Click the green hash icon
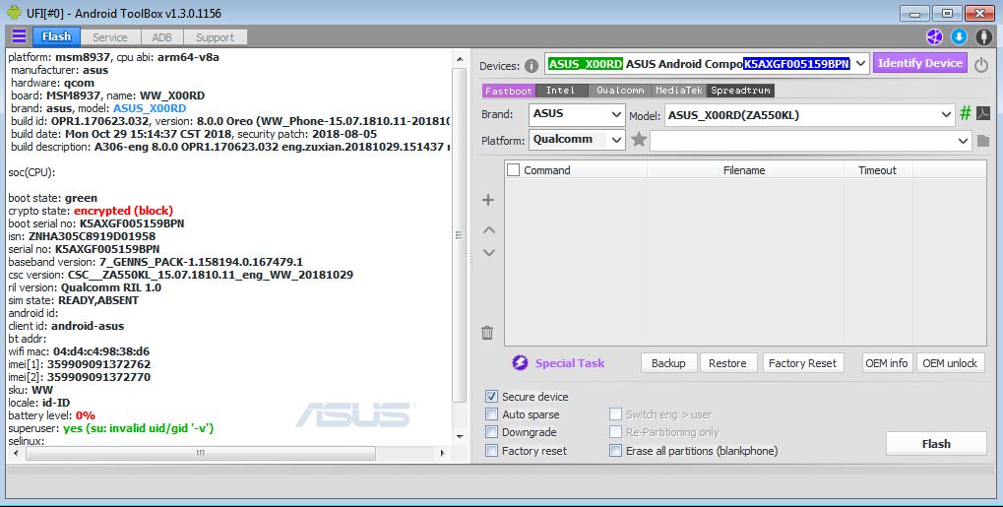 [966, 114]
